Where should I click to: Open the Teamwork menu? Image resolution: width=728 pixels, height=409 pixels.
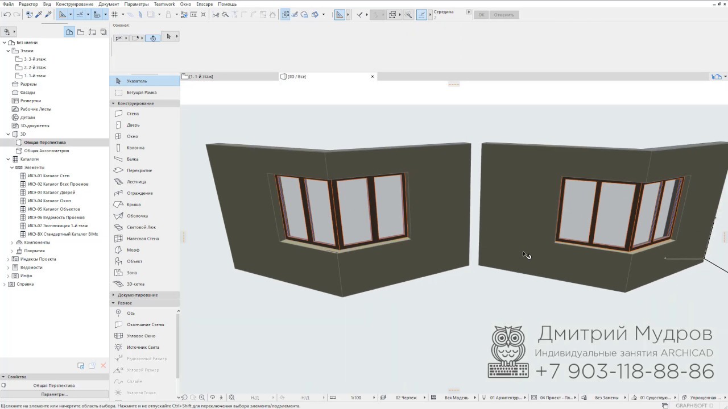coord(164,4)
